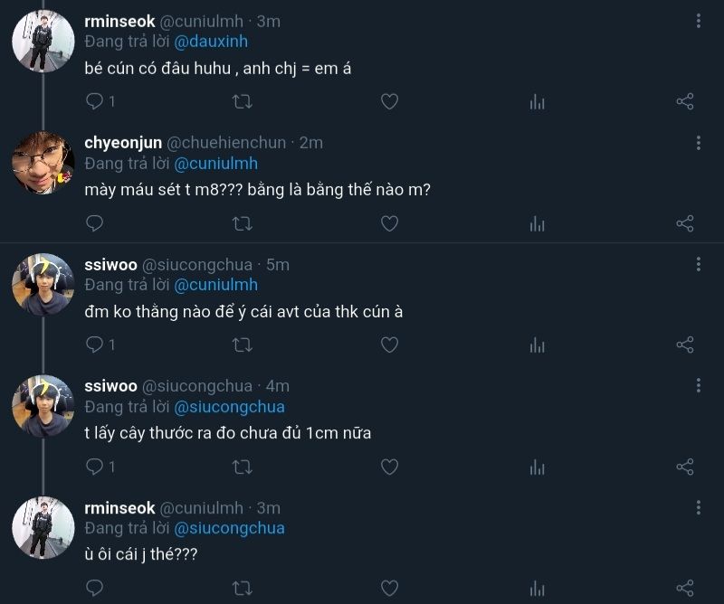Open more options on ssiwoo's "đm ko" tweet

[699, 264]
